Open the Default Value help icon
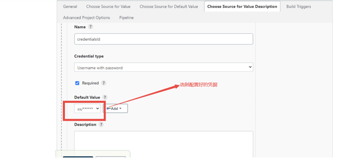Viewport: 339px width, 161px height. 105,97
